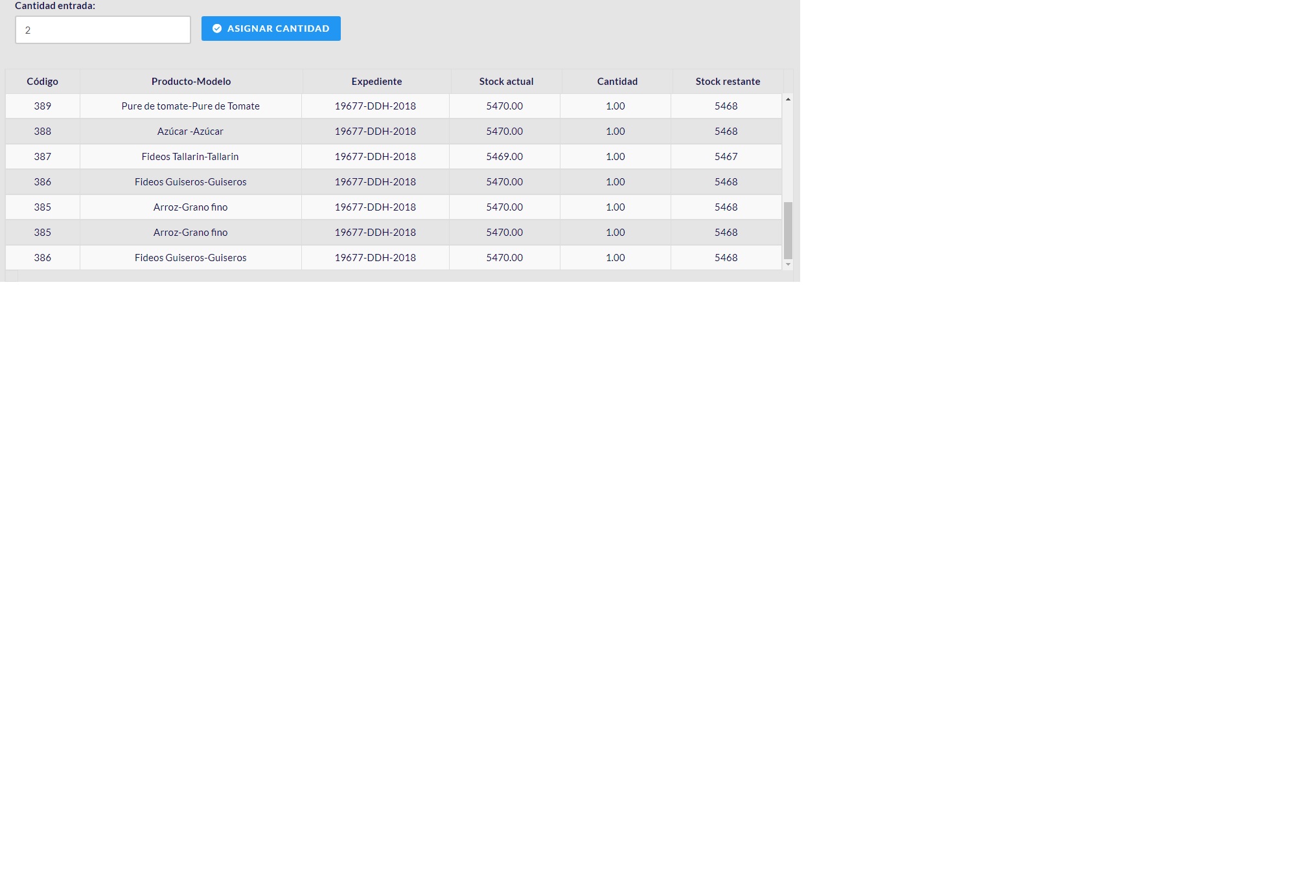Click Stock actual 5470.00 in Pure de tomate row

coord(505,106)
